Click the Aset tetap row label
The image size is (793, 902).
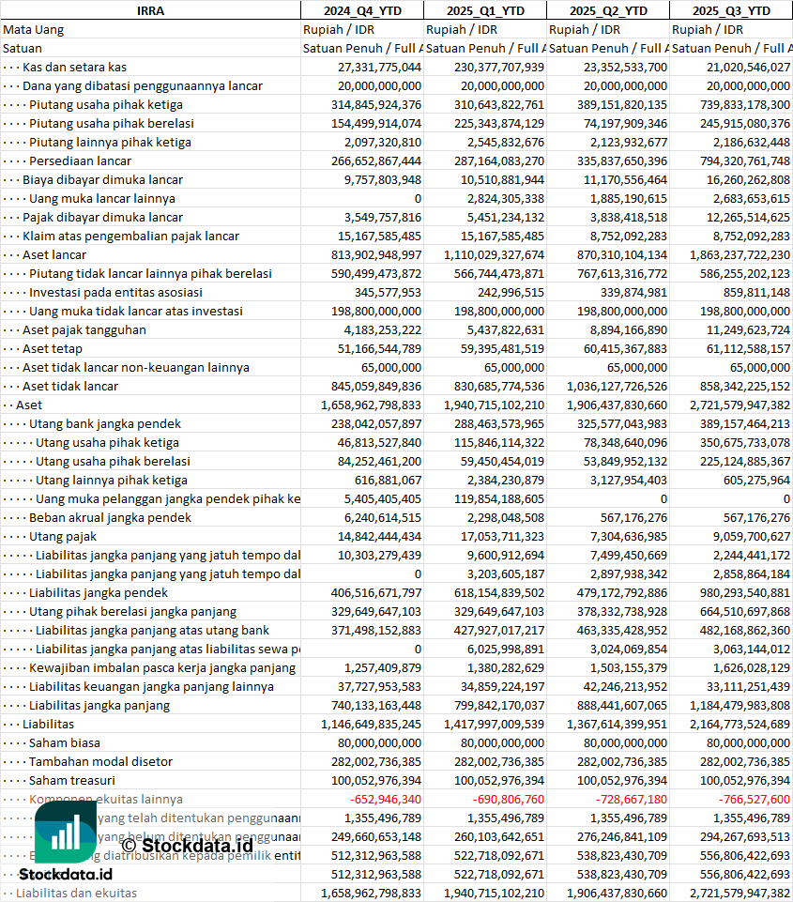point(53,348)
